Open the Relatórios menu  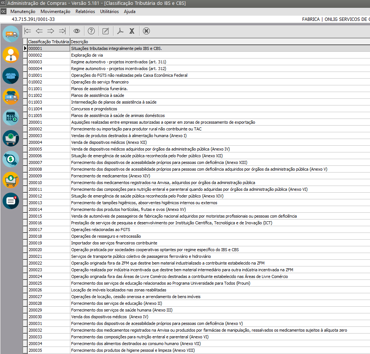(x=85, y=12)
